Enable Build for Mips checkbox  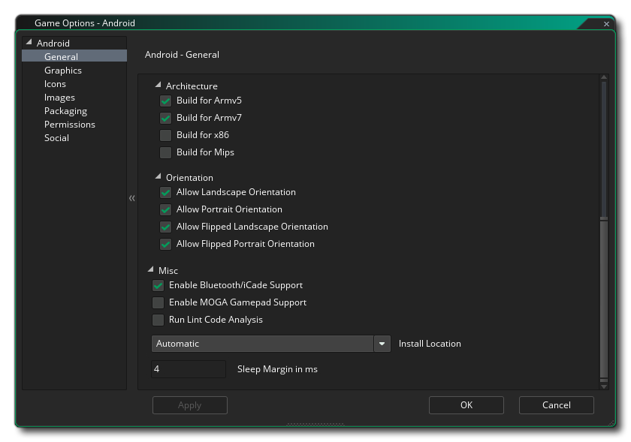click(x=165, y=152)
